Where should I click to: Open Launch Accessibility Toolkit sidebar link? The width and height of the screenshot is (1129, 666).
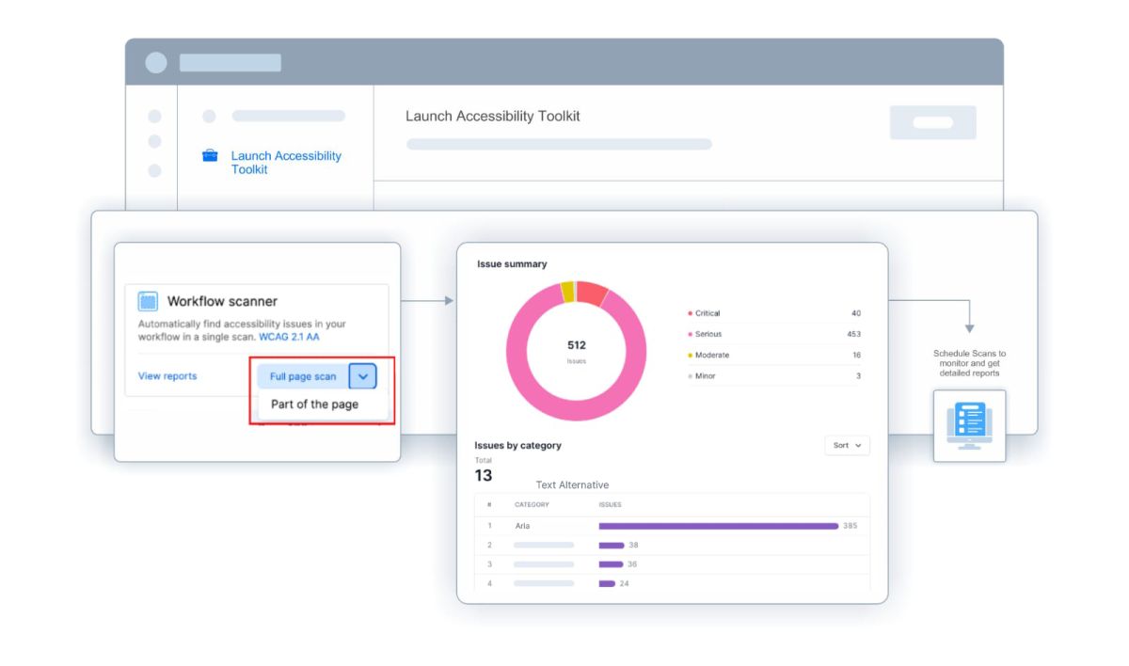[286, 163]
